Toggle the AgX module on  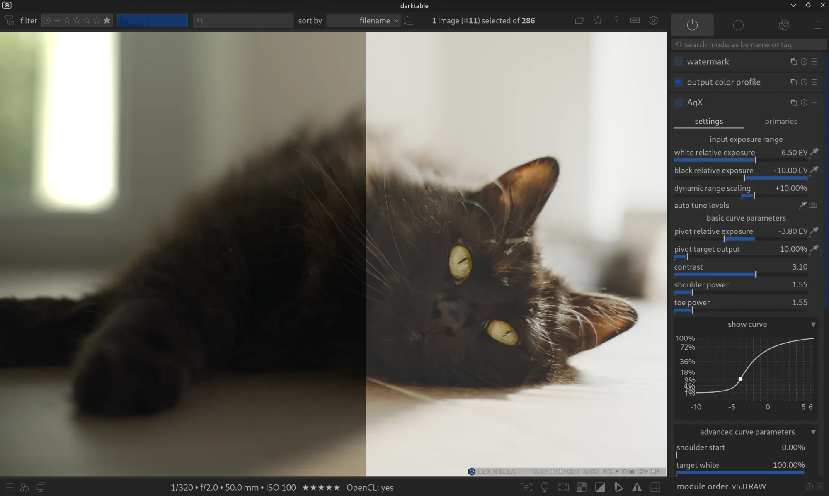[x=679, y=102]
